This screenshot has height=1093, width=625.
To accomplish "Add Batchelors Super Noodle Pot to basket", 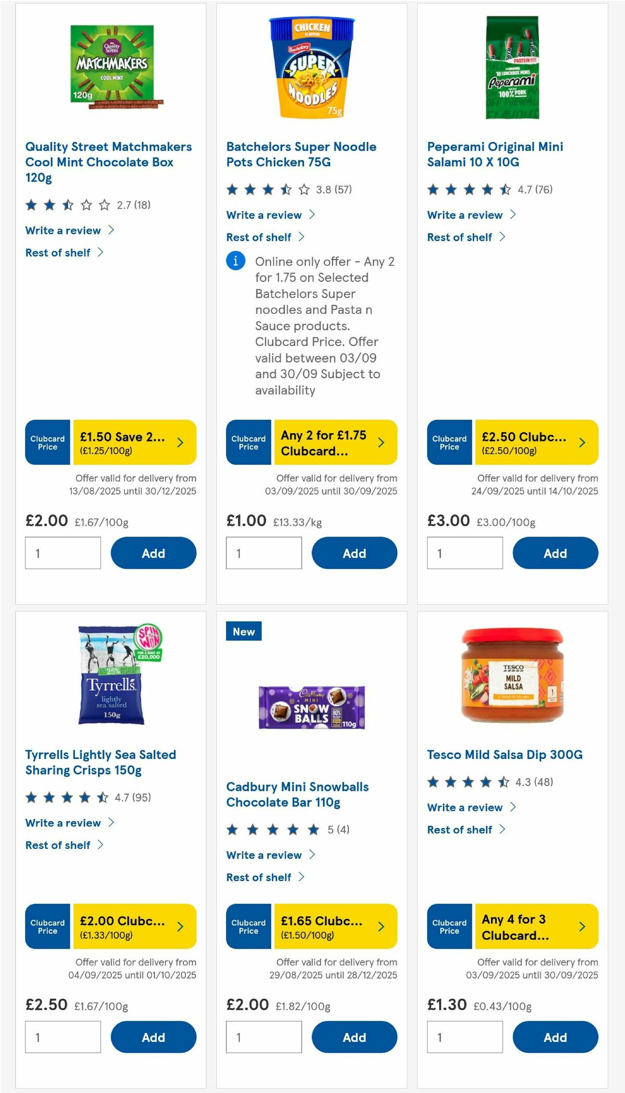I will click(354, 552).
